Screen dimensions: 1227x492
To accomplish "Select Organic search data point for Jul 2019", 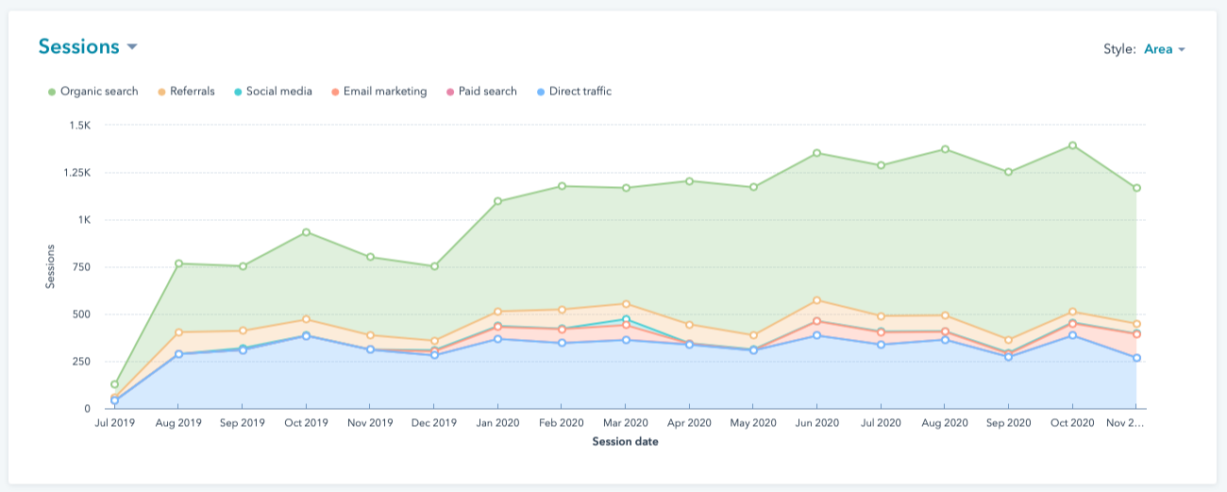I will (x=114, y=384).
